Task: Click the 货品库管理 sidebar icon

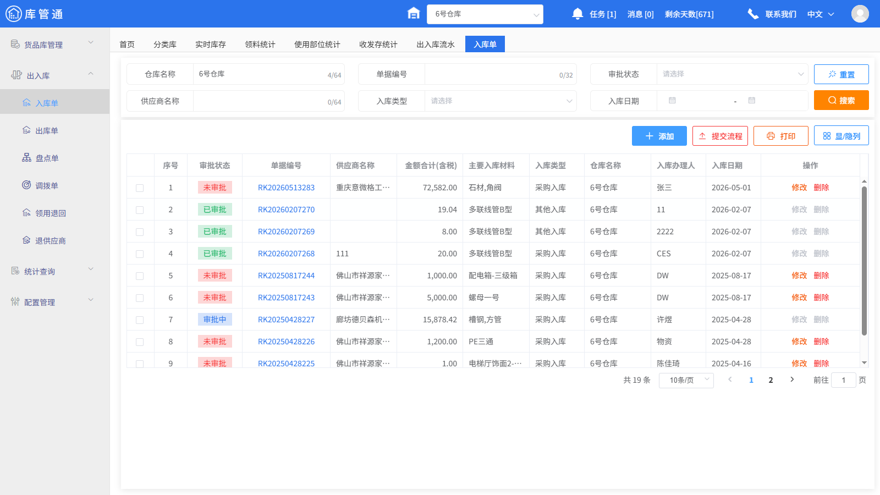Action: [15, 44]
